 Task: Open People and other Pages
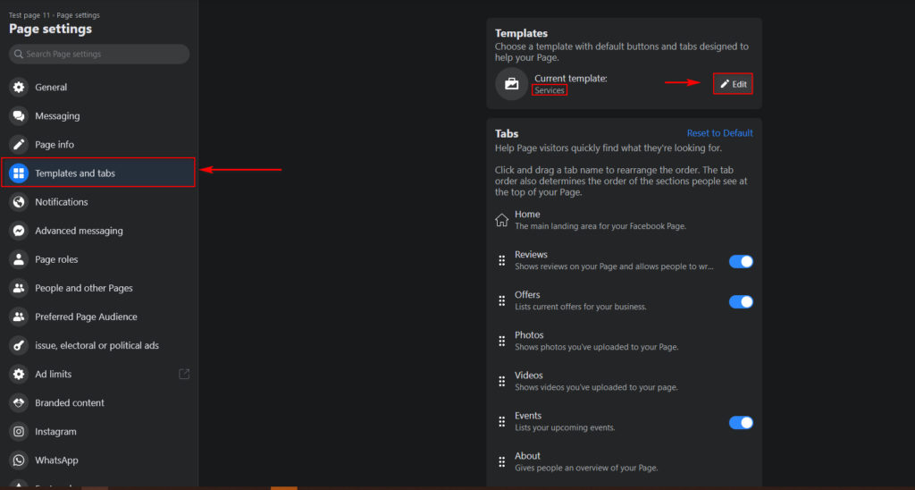point(98,288)
